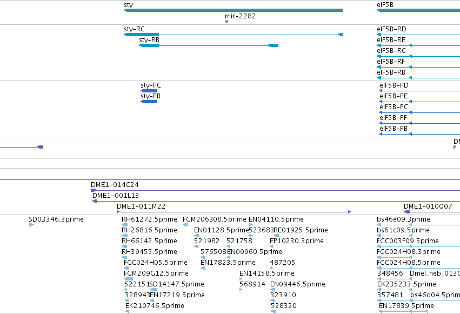The width and height of the screenshot is (460, 314).
Task: Click the sty-PC protein feature
Action: (x=149, y=91)
